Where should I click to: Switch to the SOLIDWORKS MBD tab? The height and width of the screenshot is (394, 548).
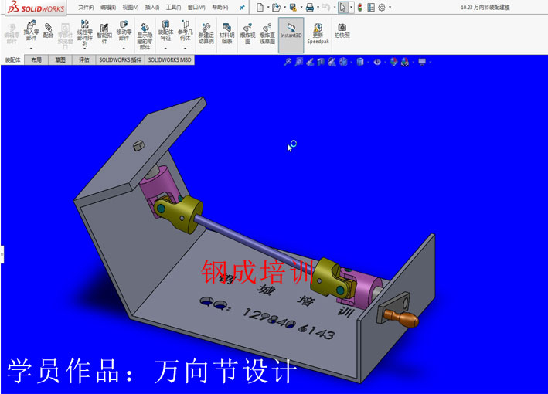coord(169,59)
